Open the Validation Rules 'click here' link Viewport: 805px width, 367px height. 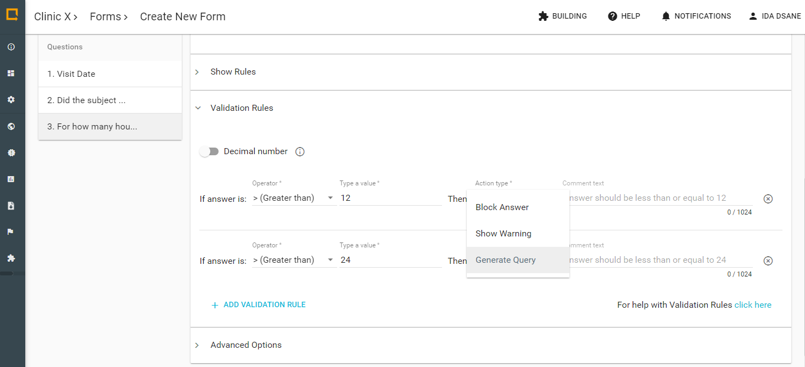(753, 305)
